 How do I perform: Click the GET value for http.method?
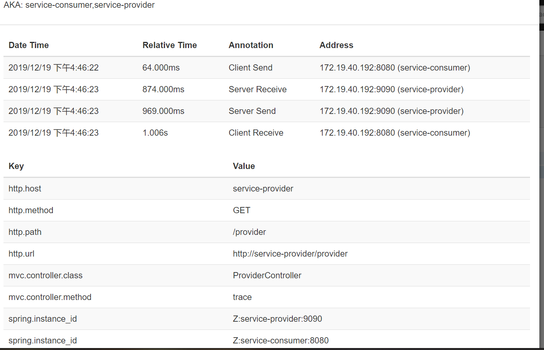coord(242,210)
